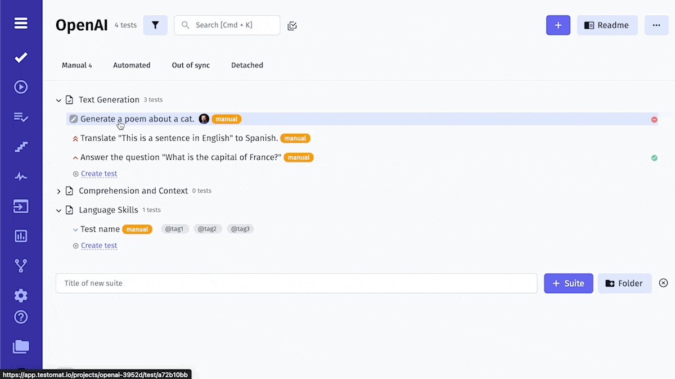
Task: Click the @tag2 label on Test name
Action: tap(207, 229)
